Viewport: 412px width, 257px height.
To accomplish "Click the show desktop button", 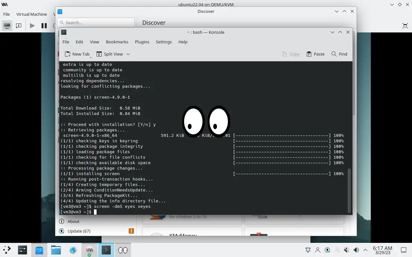I will coord(404,250).
